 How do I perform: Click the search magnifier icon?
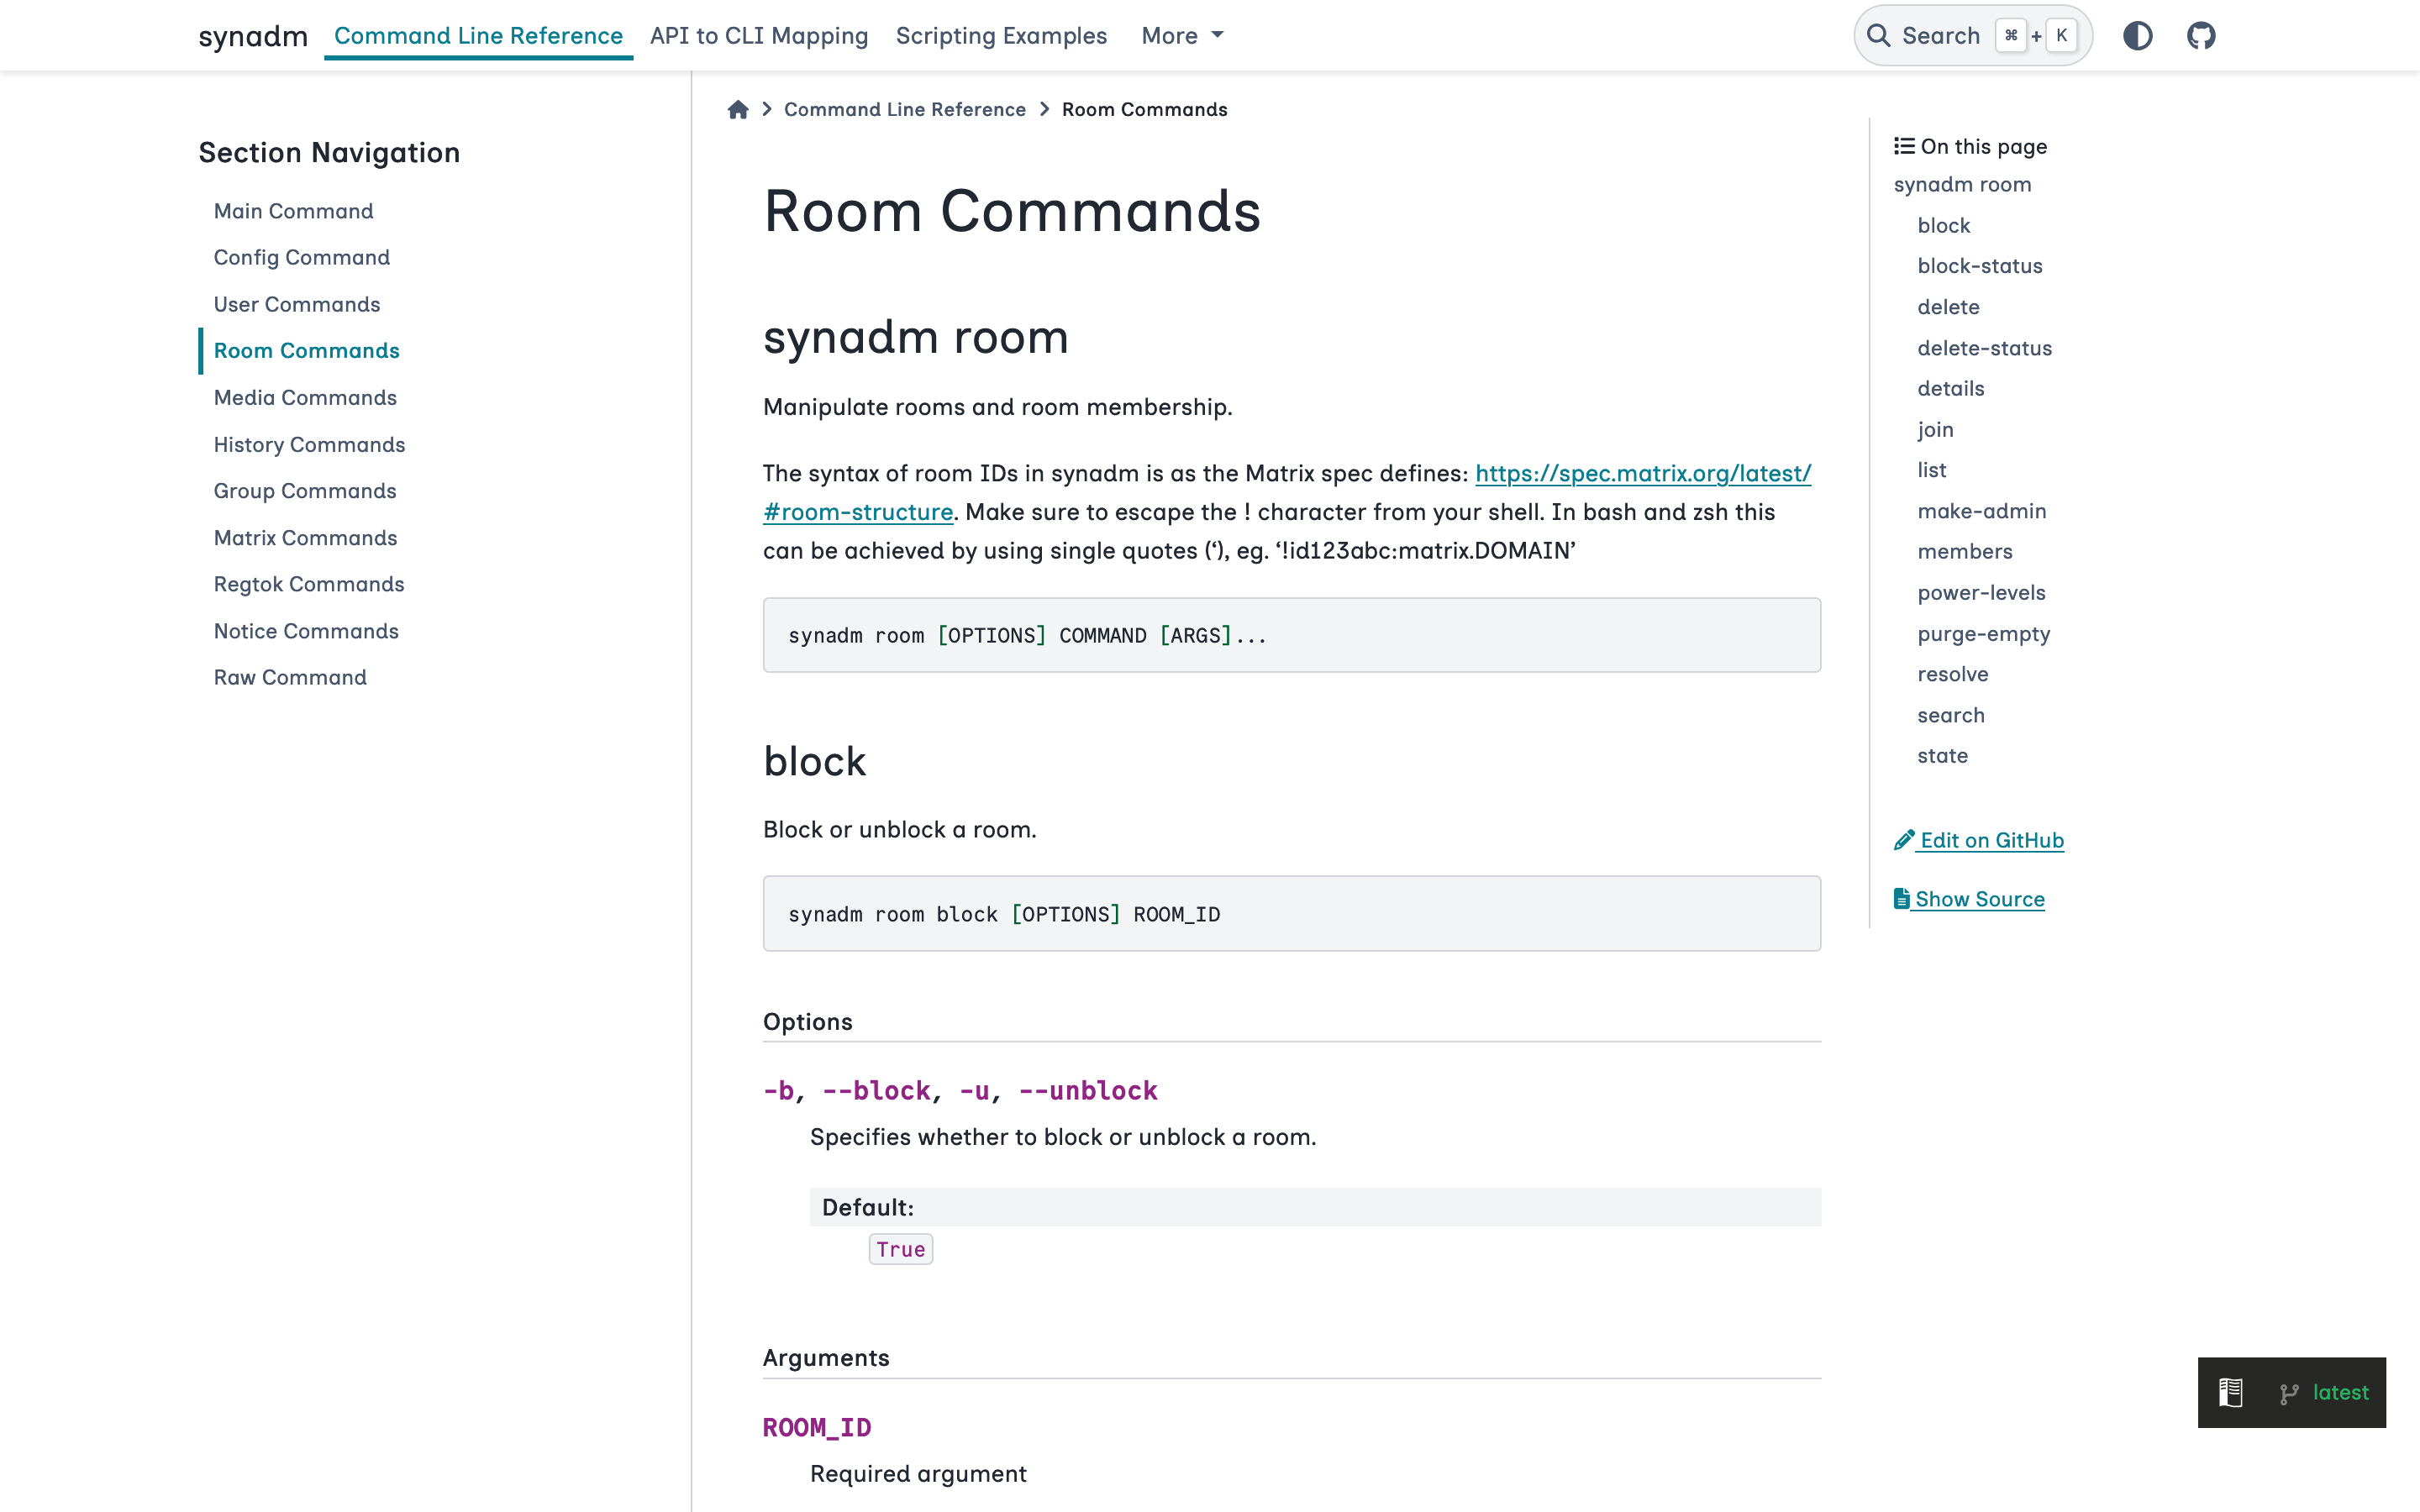tap(1878, 36)
